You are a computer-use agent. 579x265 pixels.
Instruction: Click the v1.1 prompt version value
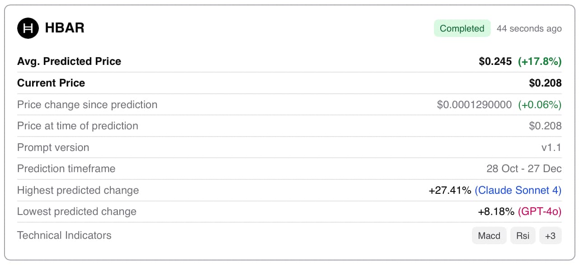point(551,147)
